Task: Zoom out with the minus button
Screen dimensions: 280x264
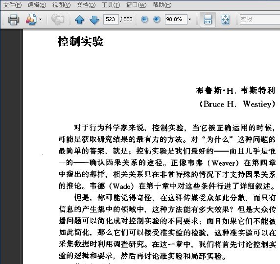Action: coord(144,19)
